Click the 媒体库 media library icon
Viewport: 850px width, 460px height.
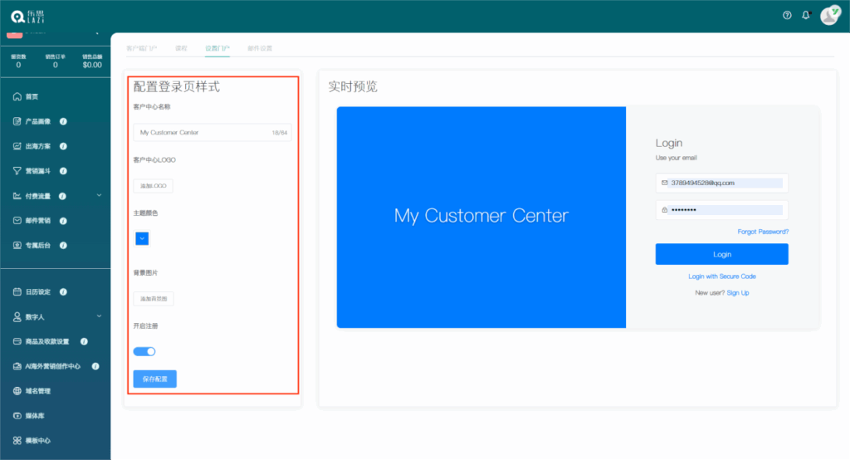17,415
